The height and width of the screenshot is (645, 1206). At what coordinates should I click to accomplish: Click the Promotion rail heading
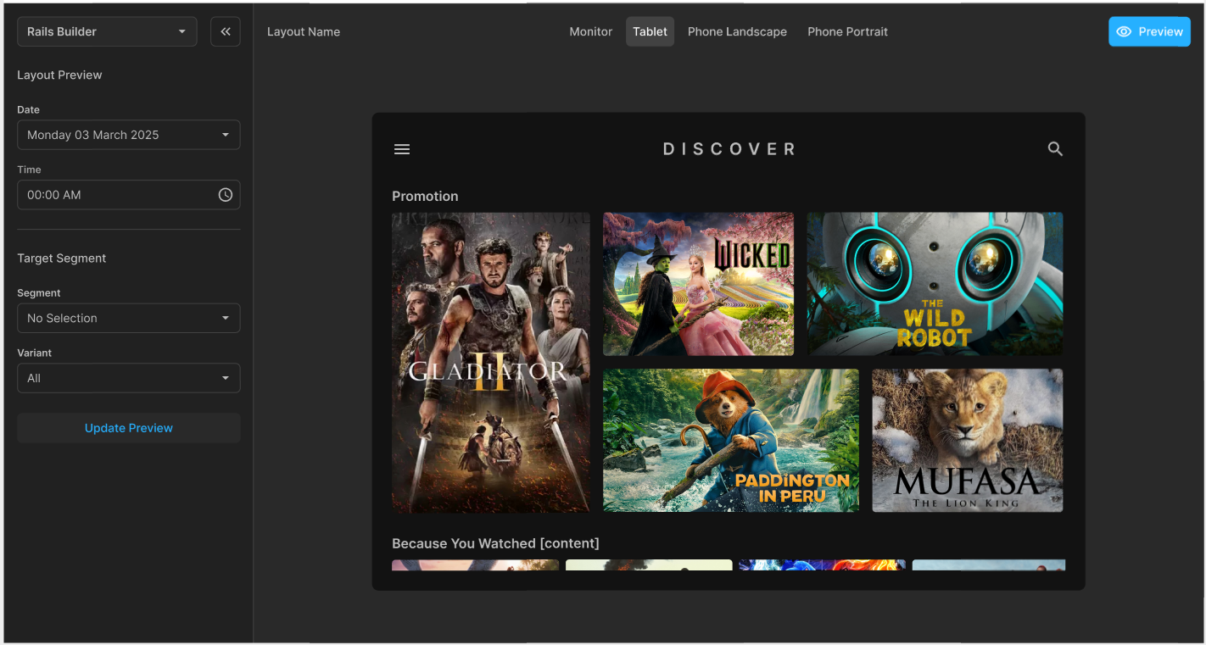coord(425,196)
